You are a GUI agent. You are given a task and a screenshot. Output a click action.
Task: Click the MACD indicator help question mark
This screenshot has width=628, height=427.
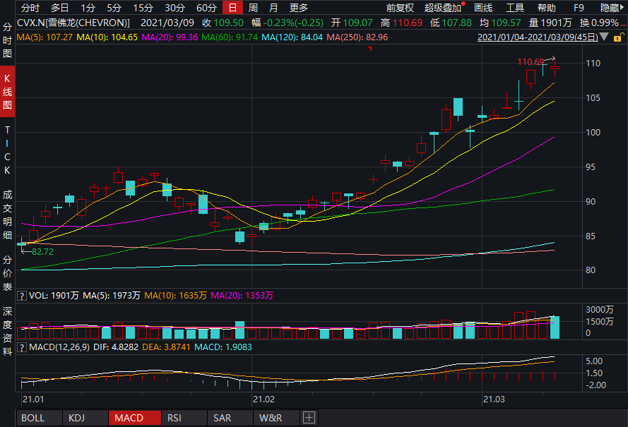pos(22,347)
